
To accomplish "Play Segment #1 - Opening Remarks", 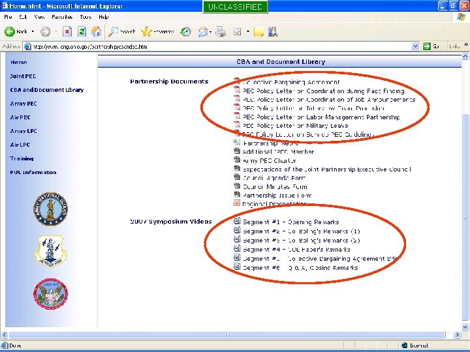I will click(290, 222).
